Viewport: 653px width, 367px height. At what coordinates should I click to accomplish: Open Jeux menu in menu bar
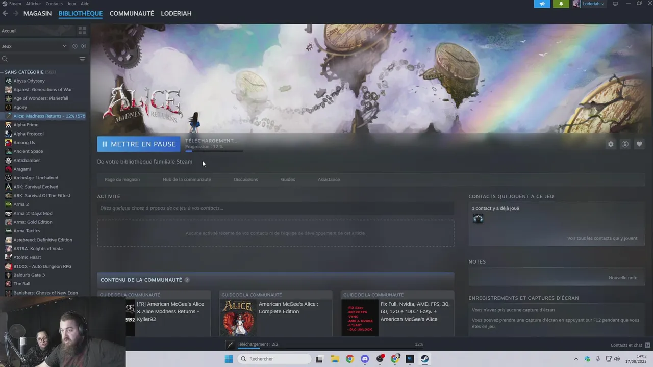tap(72, 4)
